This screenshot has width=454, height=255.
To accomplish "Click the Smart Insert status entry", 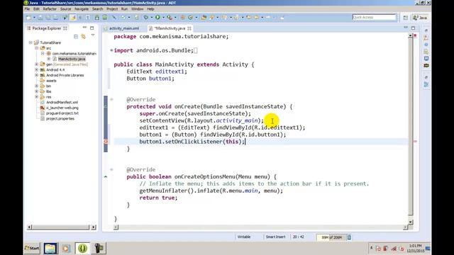I will click(x=276, y=237).
